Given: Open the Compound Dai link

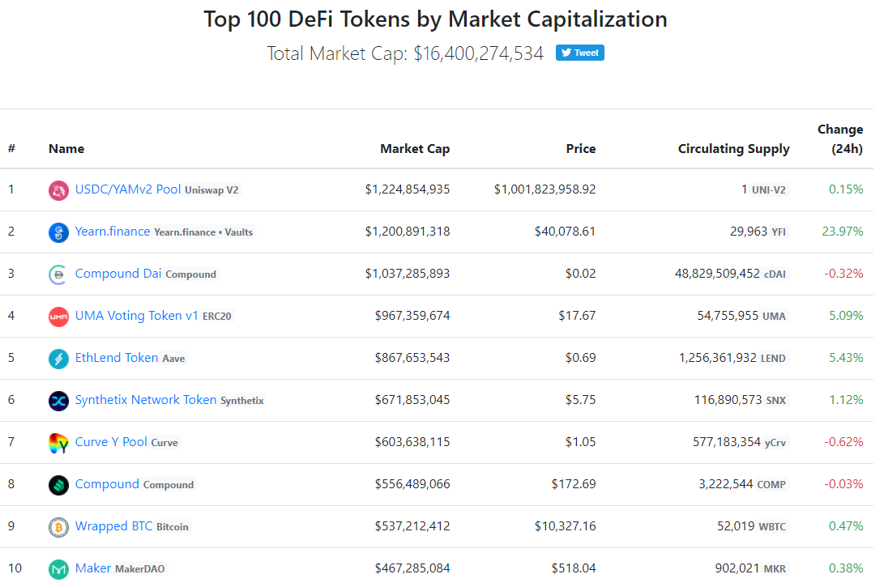Looking at the screenshot, I should click(x=118, y=274).
